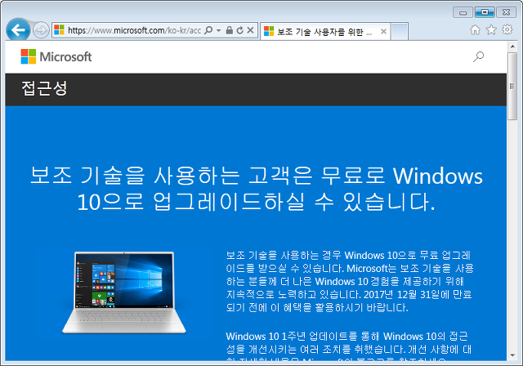Refresh the page with the reload icon
The width and height of the screenshot is (523, 366).
coord(239,30)
